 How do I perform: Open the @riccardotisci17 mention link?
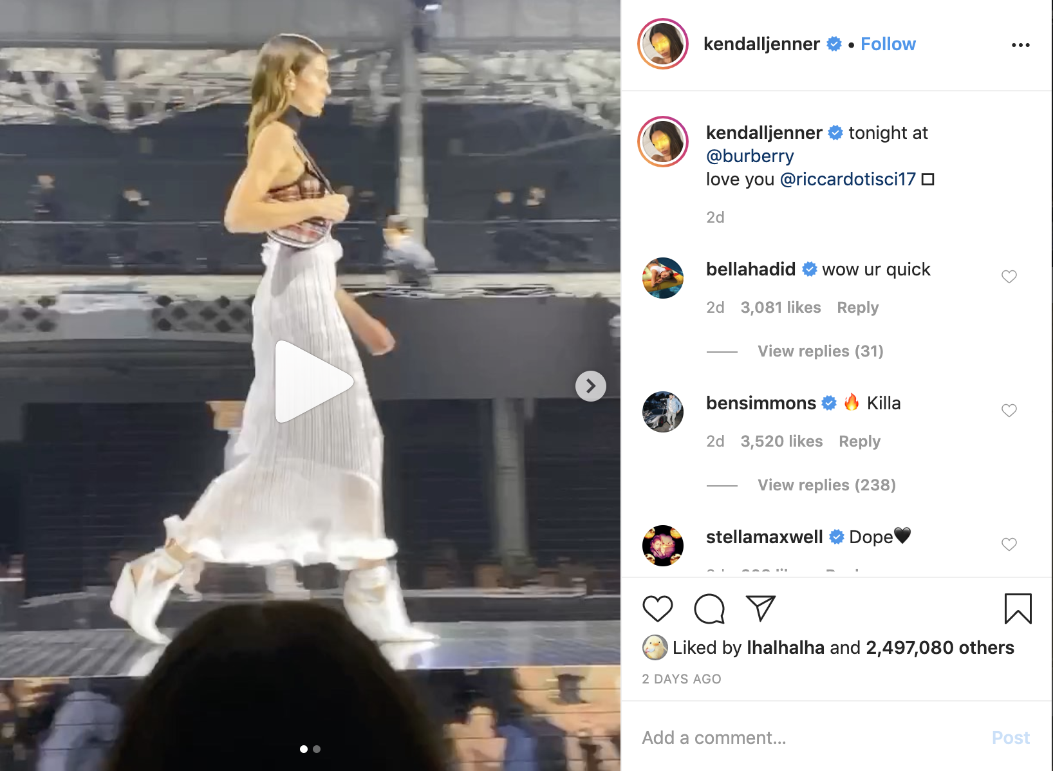(847, 180)
